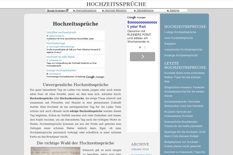The image size is (233, 155).
Task: Open the HOCHZEITSSPRÜCHE site title
Action: tap(116, 4)
